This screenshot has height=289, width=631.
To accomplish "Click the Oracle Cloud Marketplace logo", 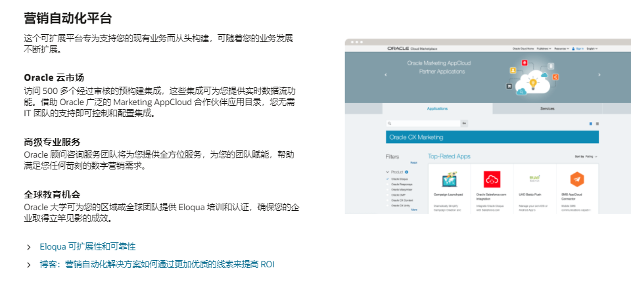I will (x=412, y=49).
